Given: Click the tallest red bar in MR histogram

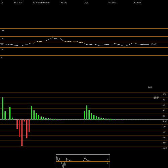Looking at the screenshot, I should click(22, 132).
